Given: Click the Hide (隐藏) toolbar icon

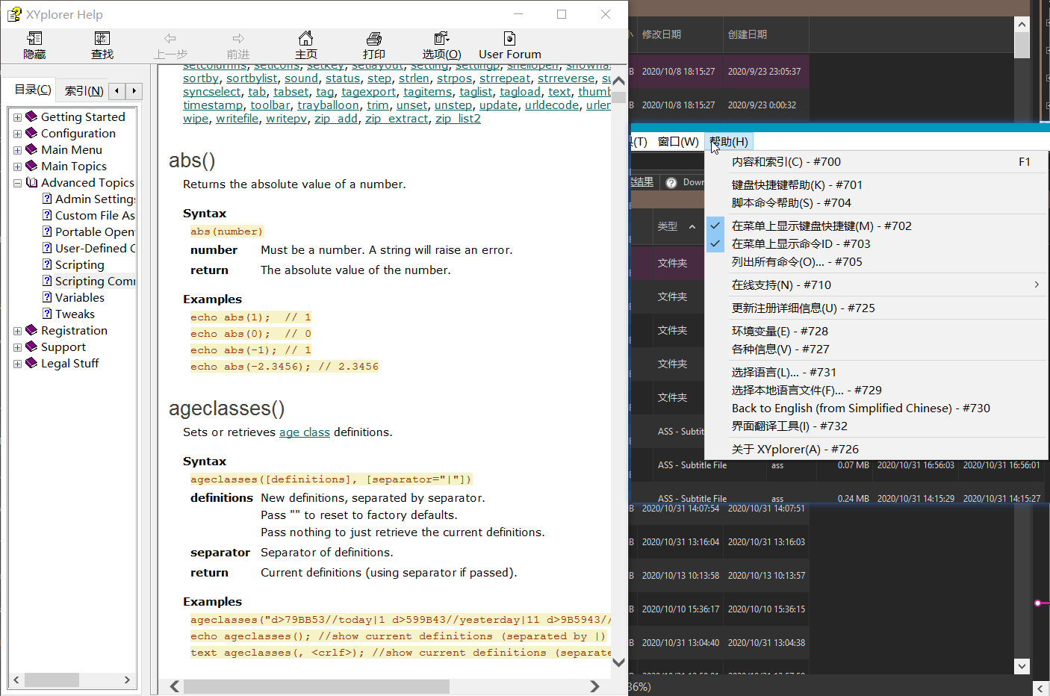Looking at the screenshot, I should click(34, 39).
